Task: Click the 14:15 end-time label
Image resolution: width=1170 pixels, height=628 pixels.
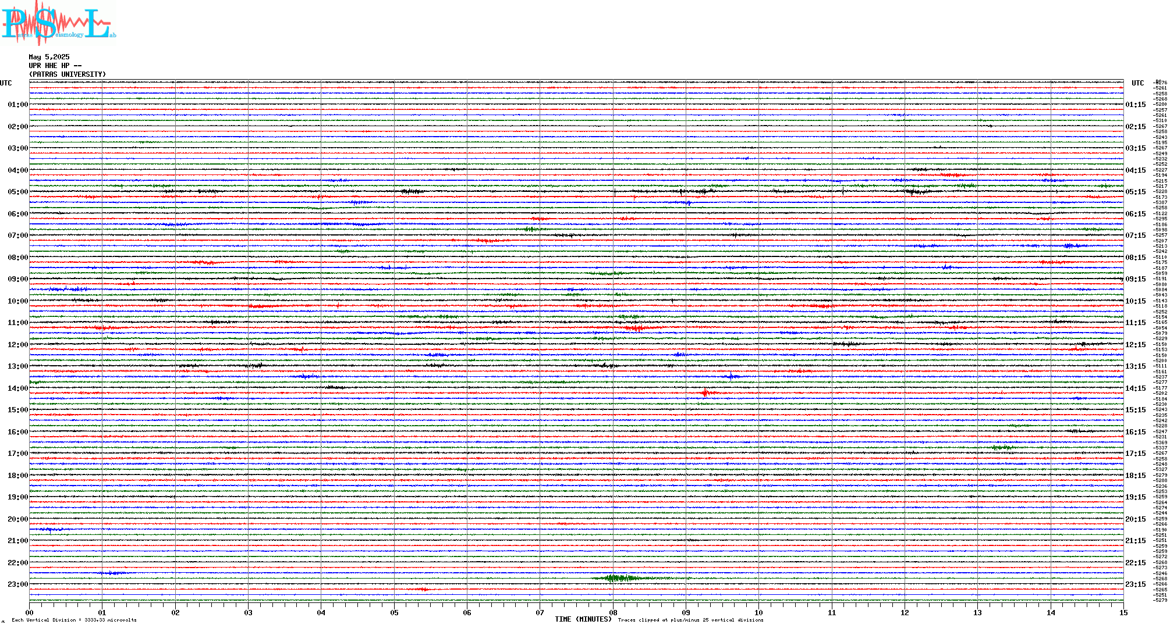Action: click(1136, 388)
